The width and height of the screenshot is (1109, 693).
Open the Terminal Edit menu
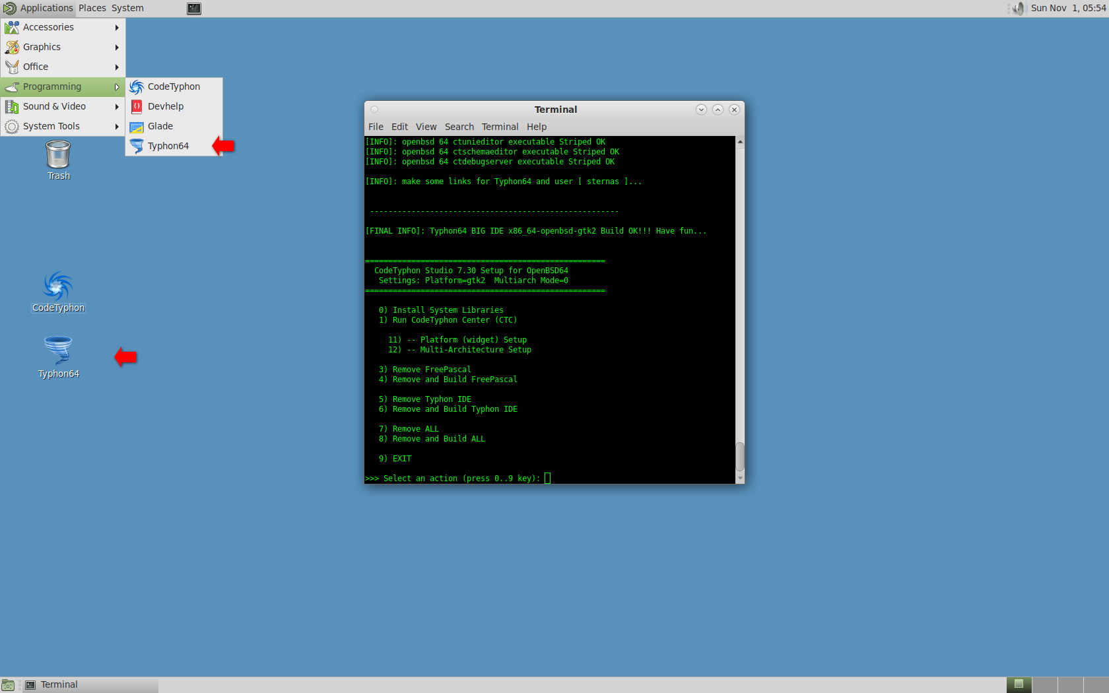[399, 127]
